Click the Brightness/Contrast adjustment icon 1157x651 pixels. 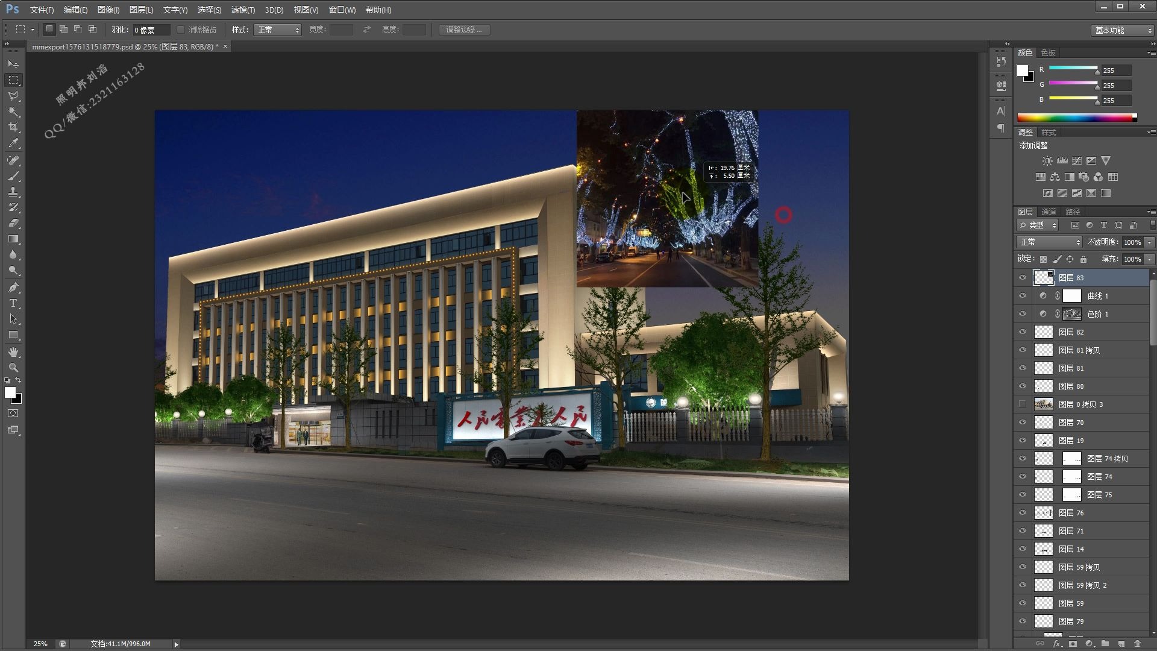pos(1047,161)
